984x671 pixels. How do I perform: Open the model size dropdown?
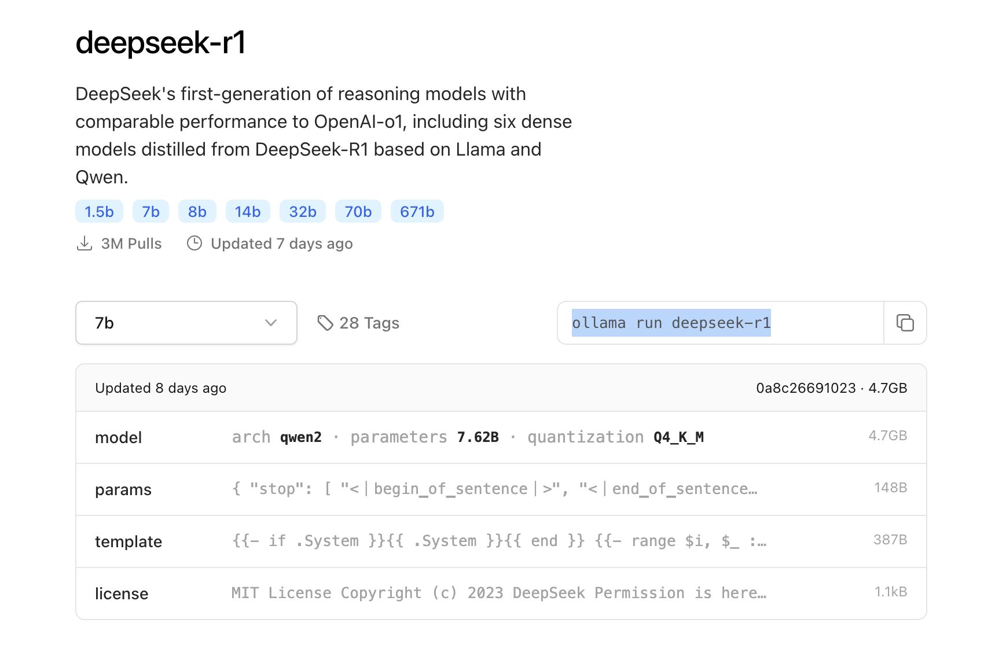pyautogui.click(x=185, y=323)
